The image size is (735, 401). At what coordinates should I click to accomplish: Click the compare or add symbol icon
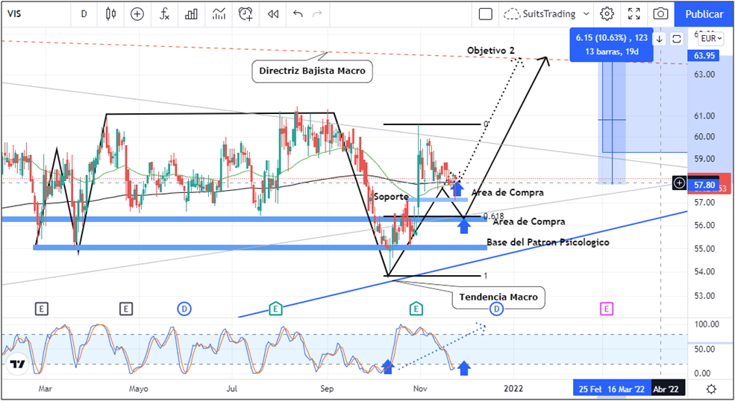137,13
